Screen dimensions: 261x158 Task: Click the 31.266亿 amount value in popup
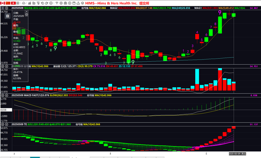click(18, 54)
